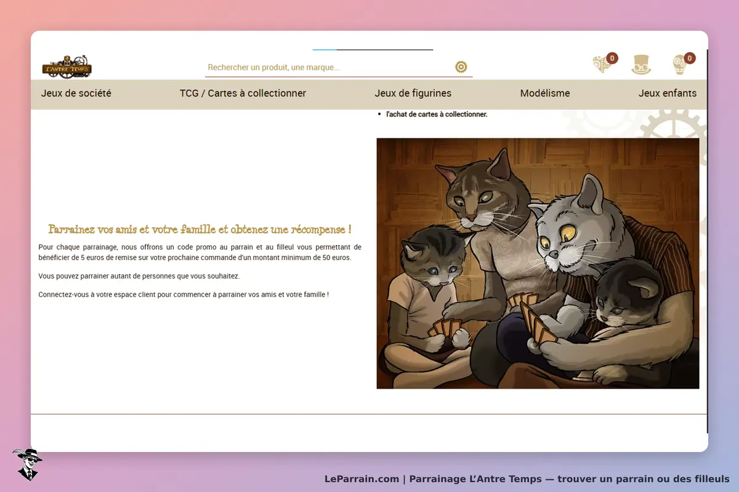
Task: Click the text l'achat de cartes à collectionner
Action: click(x=437, y=114)
